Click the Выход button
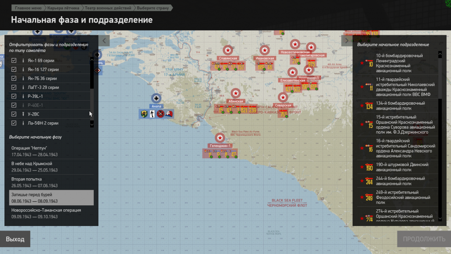This screenshot has height=254, width=451. 15,239
